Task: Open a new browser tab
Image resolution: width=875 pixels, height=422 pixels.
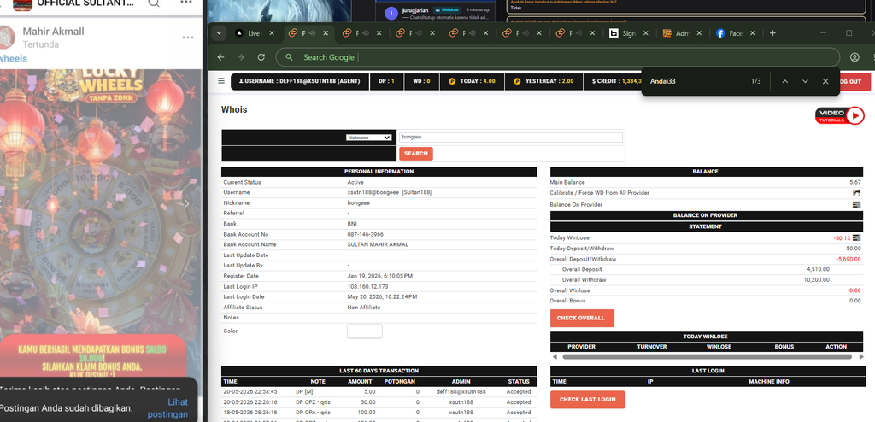Action: pos(772,33)
